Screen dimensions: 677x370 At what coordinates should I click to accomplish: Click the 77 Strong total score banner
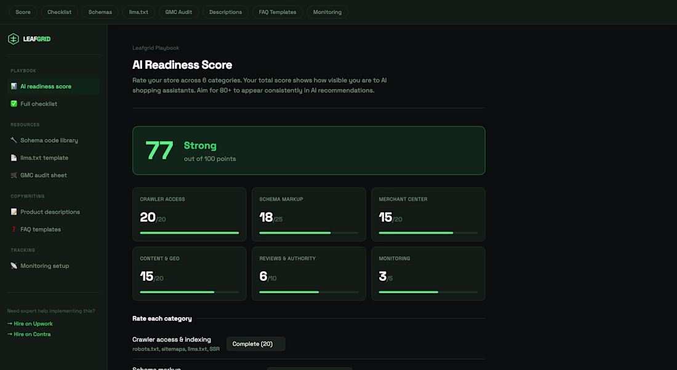click(309, 151)
